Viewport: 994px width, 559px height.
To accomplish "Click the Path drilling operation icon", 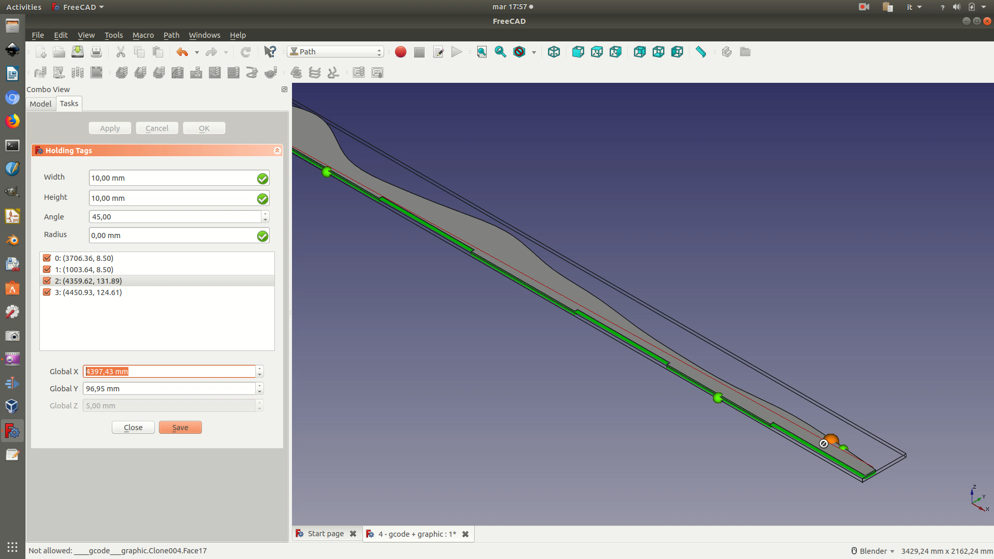I will click(x=196, y=72).
